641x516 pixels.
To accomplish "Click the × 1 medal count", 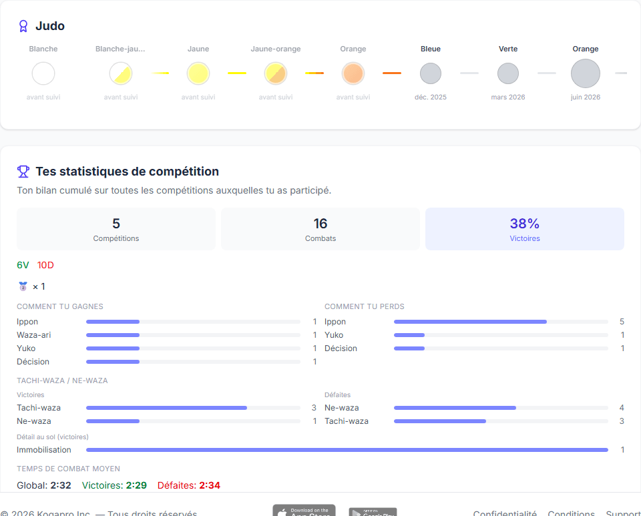I will [39, 287].
